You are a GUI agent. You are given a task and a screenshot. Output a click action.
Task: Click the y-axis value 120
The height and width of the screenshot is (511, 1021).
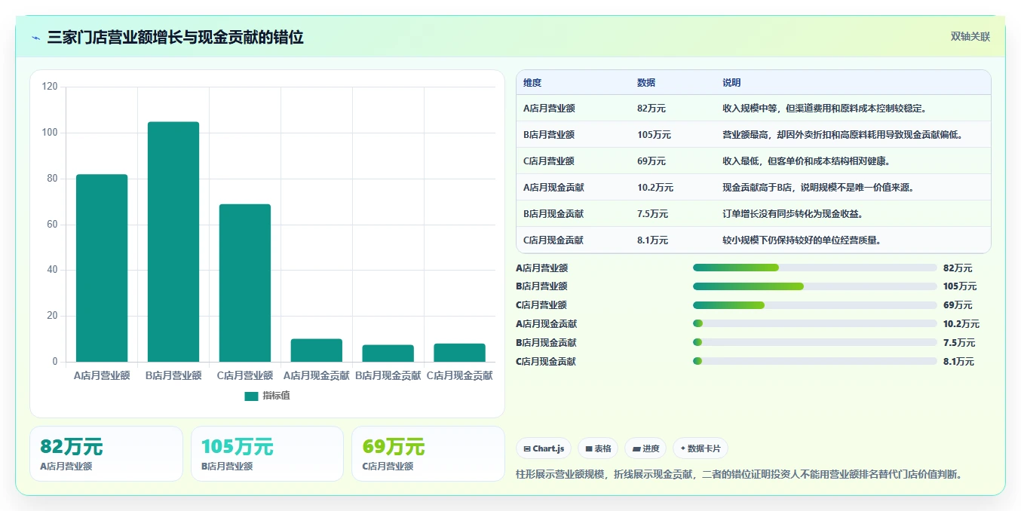(x=50, y=87)
